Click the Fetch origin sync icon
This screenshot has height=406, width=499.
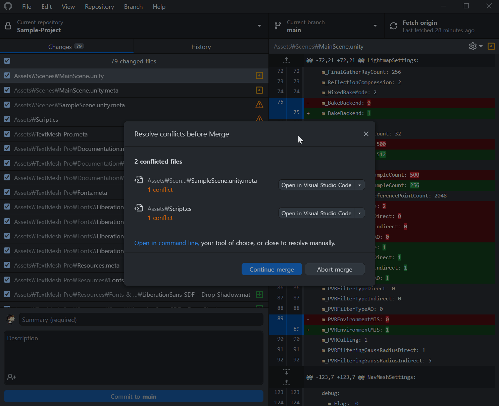pyautogui.click(x=394, y=26)
